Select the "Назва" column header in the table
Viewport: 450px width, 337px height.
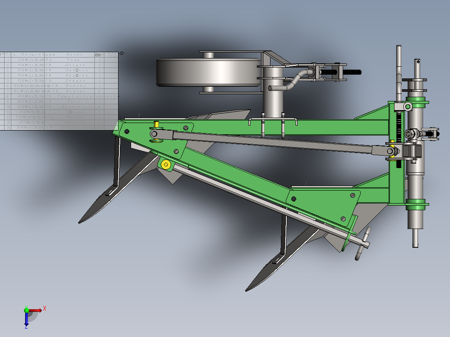click(70, 55)
